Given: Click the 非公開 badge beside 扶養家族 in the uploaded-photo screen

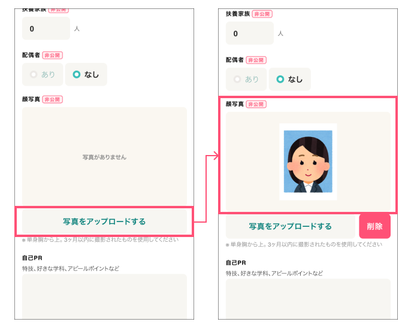Looking at the screenshot, I should coord(262,14).
